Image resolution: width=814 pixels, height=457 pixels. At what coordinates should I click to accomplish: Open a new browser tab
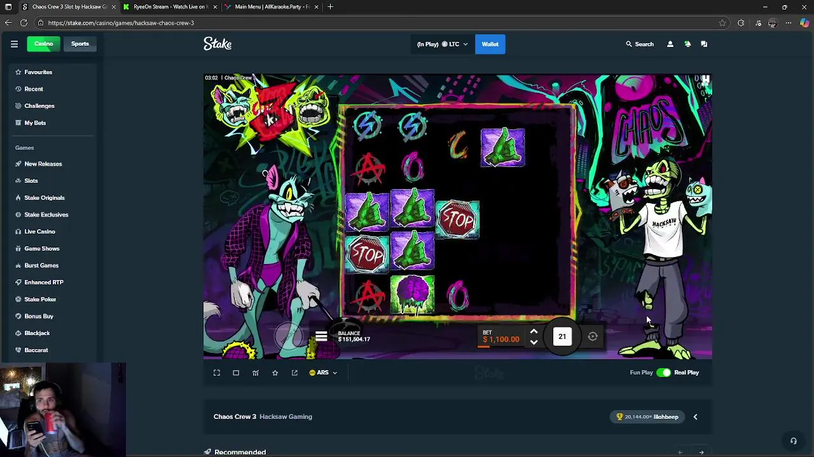[330, 7]
